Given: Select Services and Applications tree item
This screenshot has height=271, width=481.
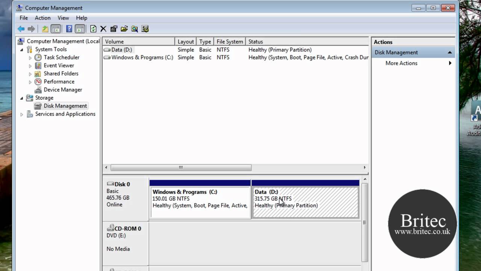Looking at the screenshot, I should (65, 114).
